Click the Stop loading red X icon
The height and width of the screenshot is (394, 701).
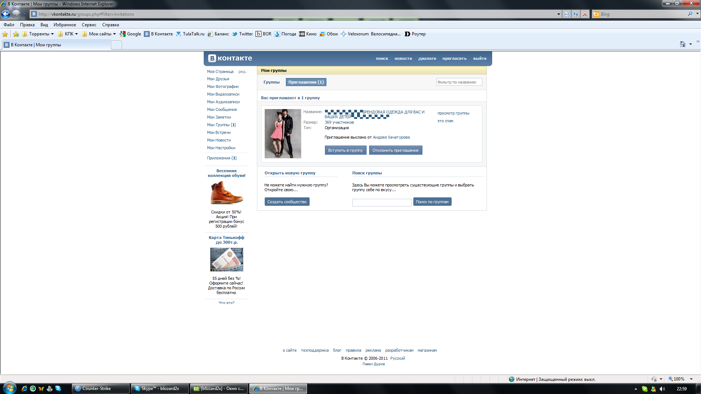click(x=585, y=14)
